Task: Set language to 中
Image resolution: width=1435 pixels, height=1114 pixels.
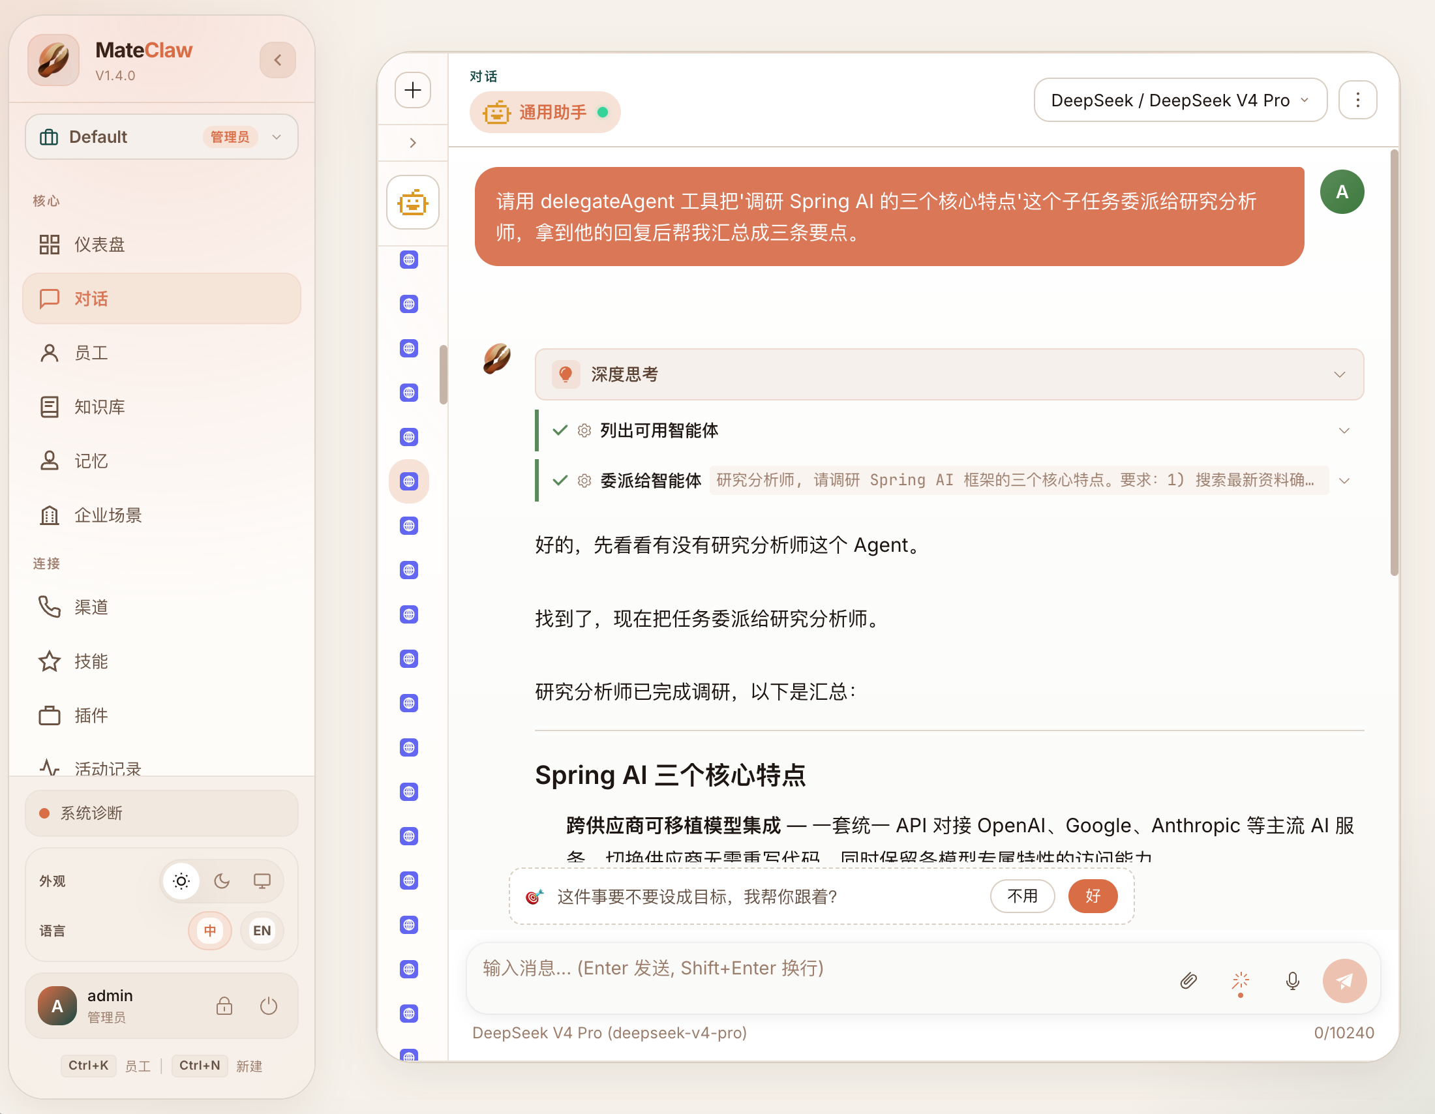Action: pos(210,930)
